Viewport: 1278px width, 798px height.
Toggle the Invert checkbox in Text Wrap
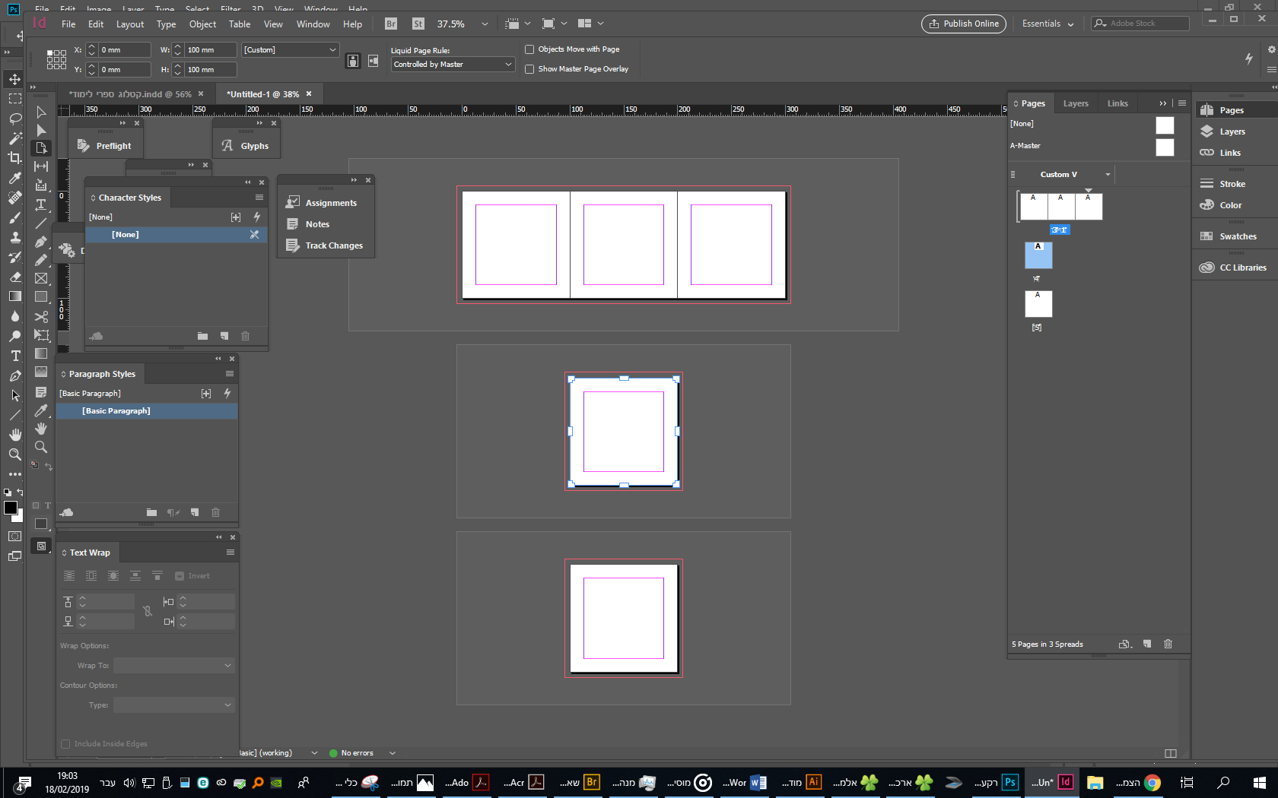tap(180, 576)
